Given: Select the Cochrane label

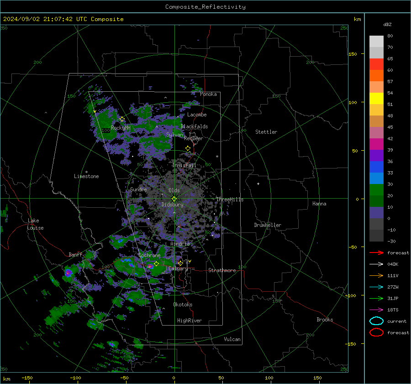Looking at the screenshot, I should tap(149, 255).
